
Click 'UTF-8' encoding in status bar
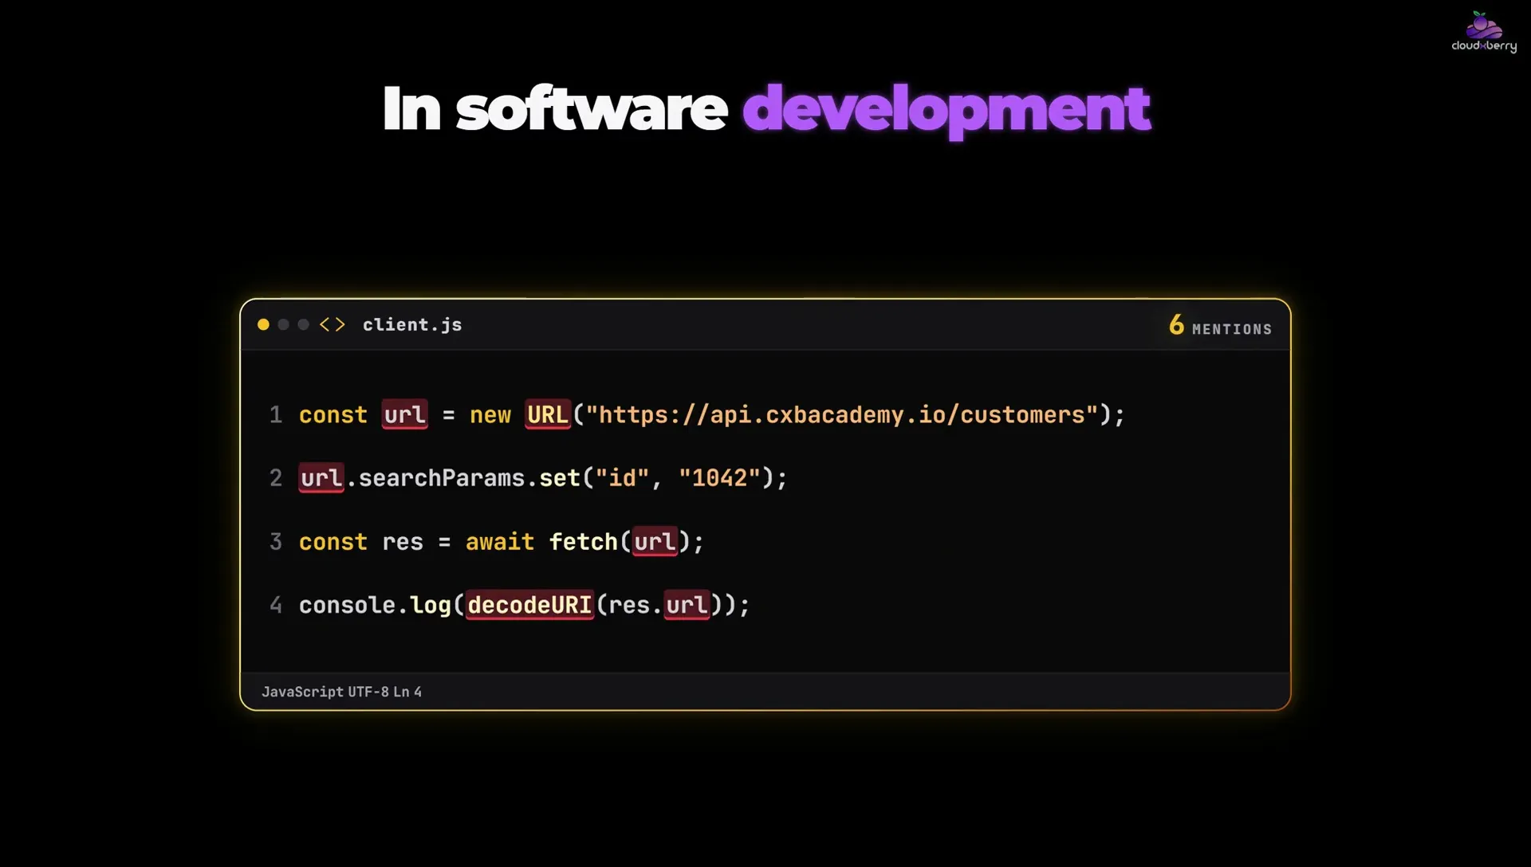368,692
